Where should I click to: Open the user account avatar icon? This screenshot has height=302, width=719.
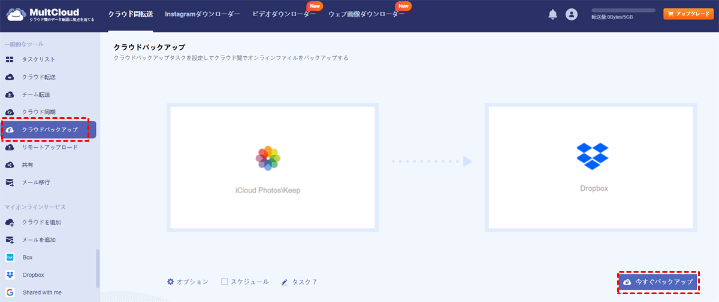(572, 14)
